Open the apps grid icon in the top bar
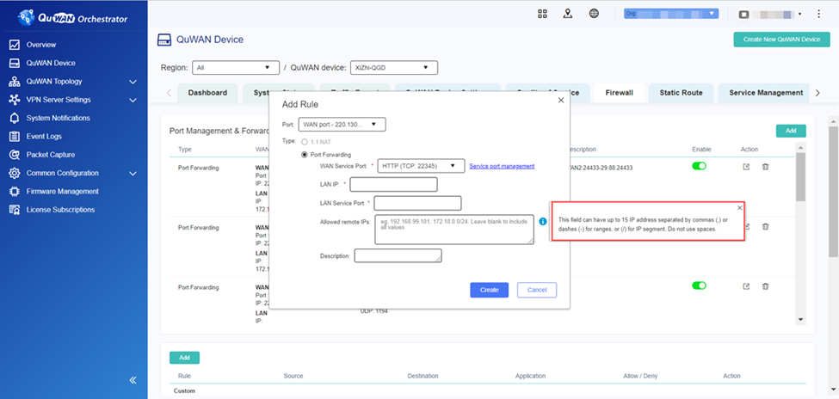 tap(542, 14)
